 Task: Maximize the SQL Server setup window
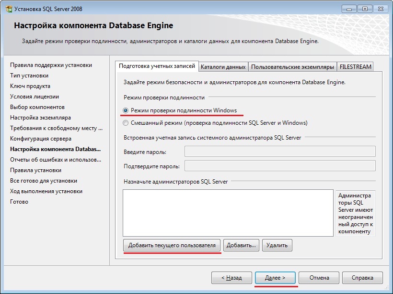[365, 9]
